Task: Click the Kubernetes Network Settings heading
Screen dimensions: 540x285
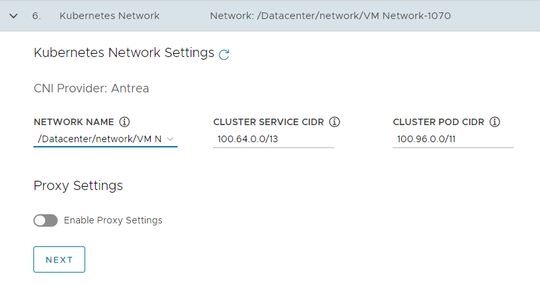Action: click(124, 52)
